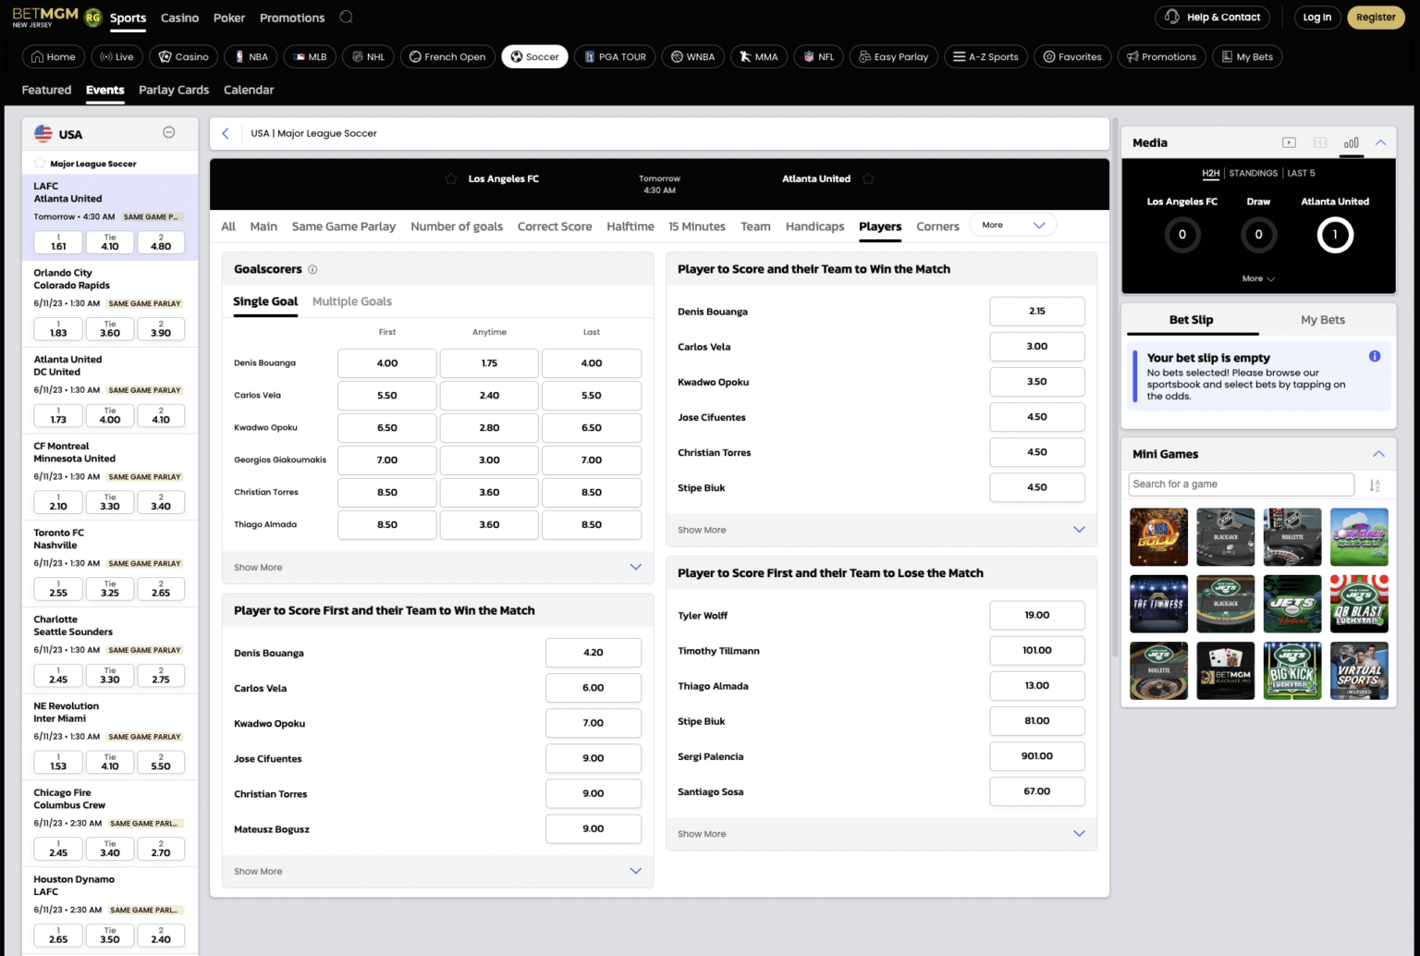The height and width of the screenshot is (956, 1420).
Task: Expand Show More under Score First and Win
Action: [437, 871]
